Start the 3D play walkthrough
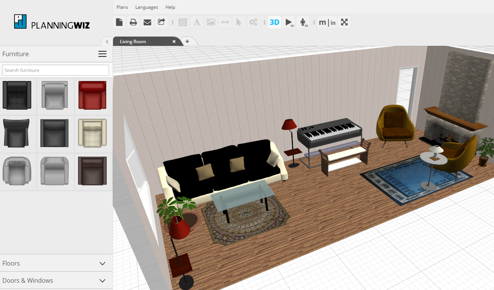This screenshot has height=290, width=494. (x=289, y=22)
